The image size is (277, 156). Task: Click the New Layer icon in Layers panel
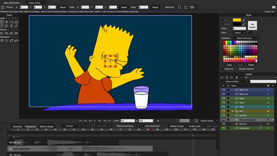[222, 78]
